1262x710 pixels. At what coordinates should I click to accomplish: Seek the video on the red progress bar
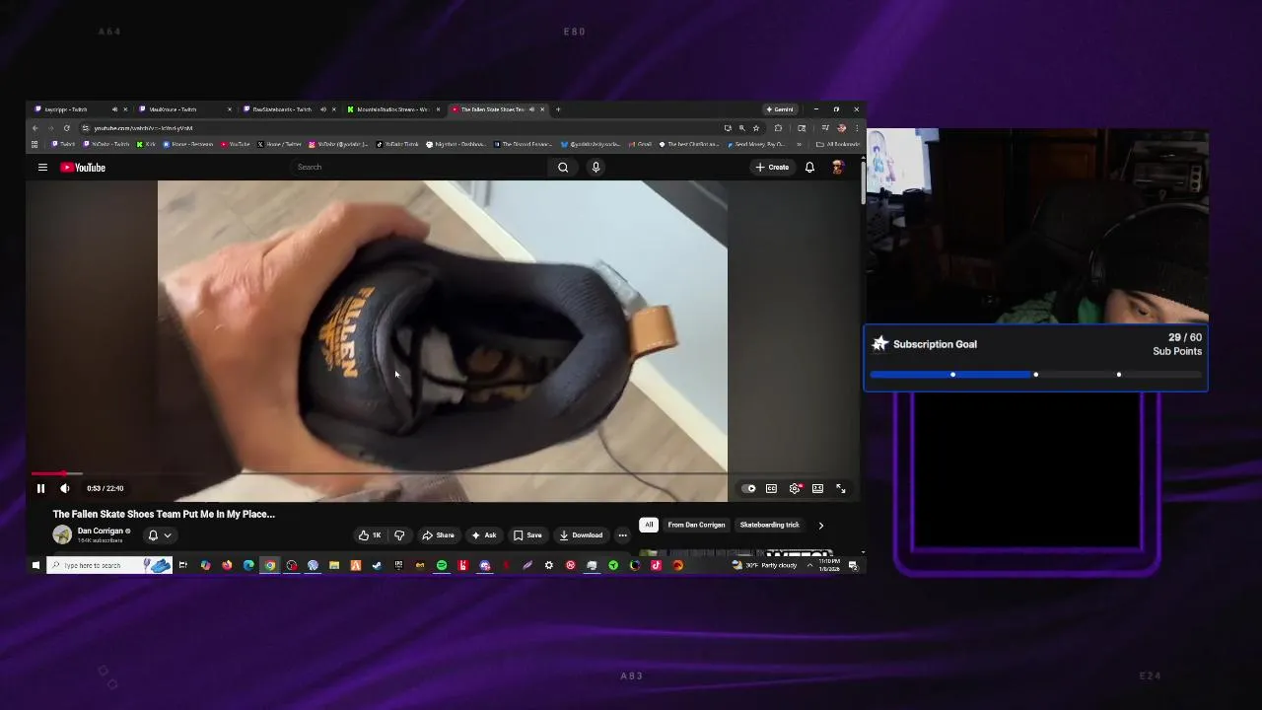click(443, 474)
